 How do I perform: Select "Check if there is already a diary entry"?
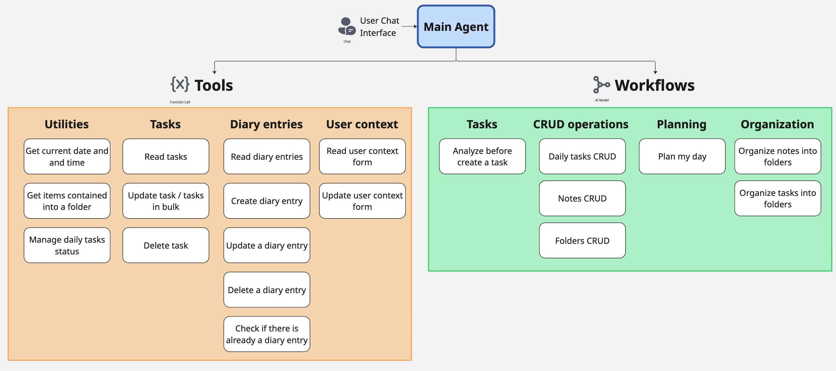266,334
